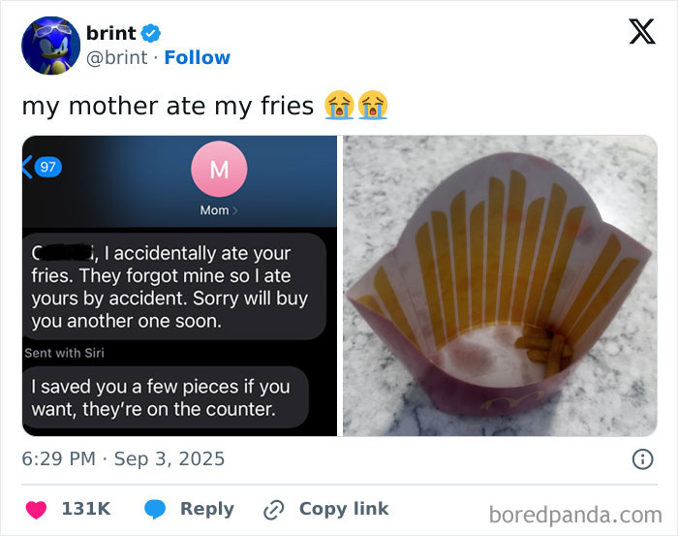Click the 131K likes count
Screen dimensions: 678x536
[86, 509]
